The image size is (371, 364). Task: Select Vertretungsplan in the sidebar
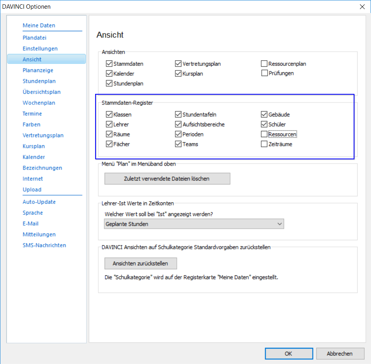point(43,135)
